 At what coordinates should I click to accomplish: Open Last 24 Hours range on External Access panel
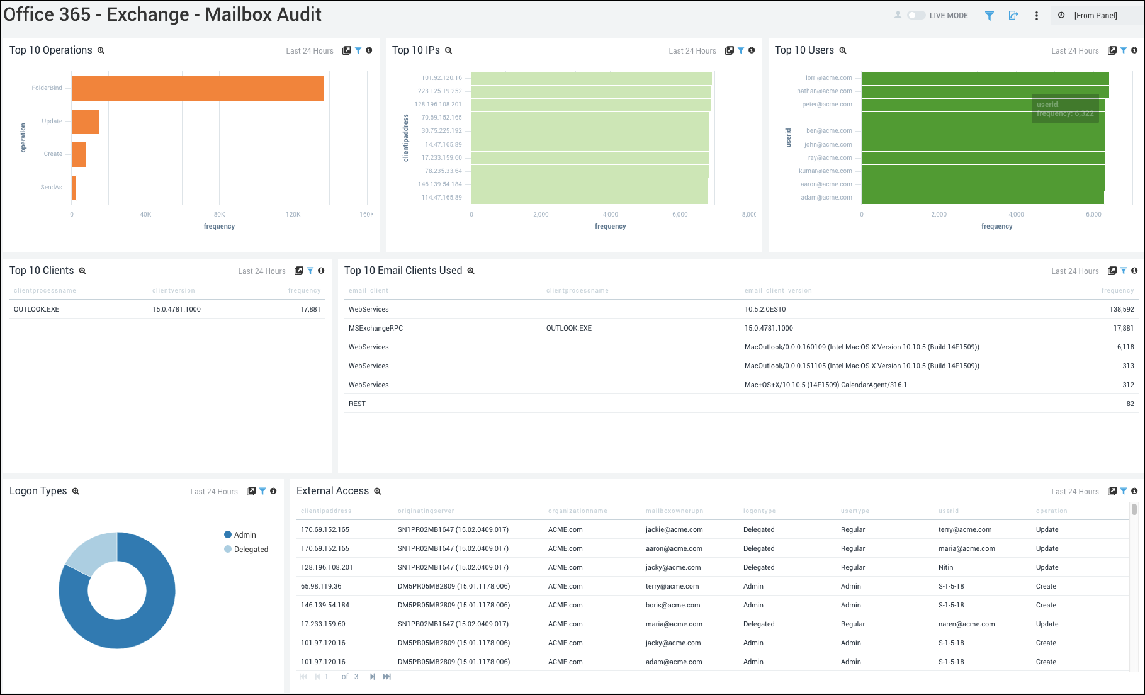click(x=1074, y=491)
